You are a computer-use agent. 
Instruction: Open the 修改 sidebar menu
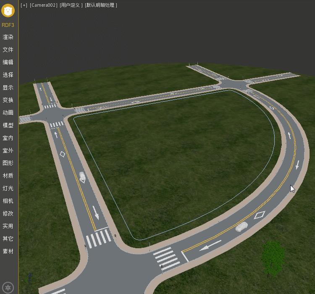coord(8,213)
